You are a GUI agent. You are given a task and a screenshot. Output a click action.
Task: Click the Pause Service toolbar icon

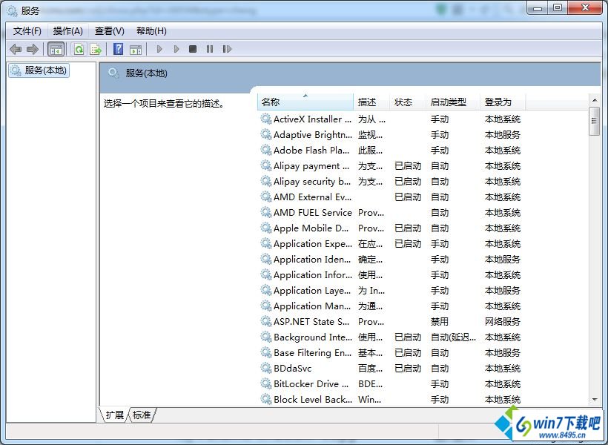(210, 49)
